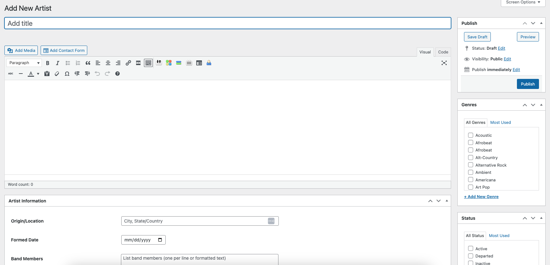The height and width of the screenshot is (265, 550).
Task: Click the Save Draft button
Action: point(477,37)
